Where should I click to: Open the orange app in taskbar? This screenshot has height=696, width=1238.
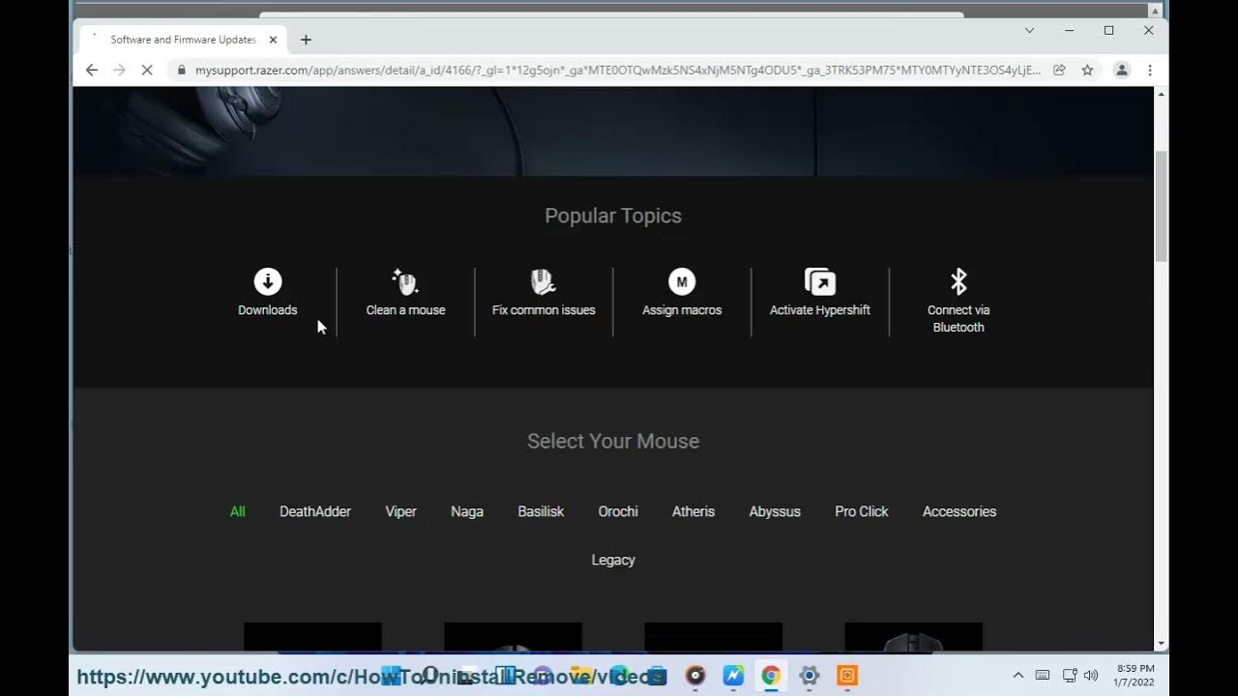pyautogui.click(x=847, y=676)
